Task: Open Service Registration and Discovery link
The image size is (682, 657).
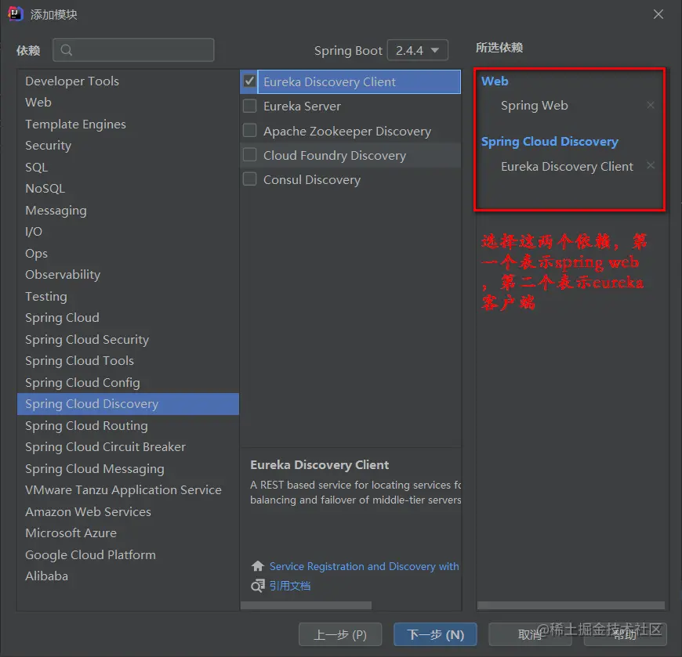Action: [364, 566]
